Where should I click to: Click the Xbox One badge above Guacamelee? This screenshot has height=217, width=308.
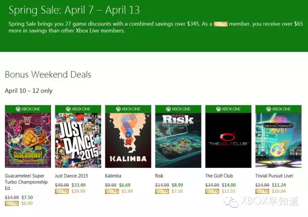28,109
